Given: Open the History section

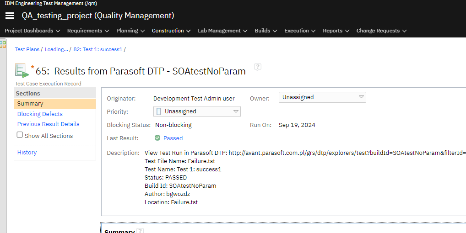Looking at the screenshot, I should tap(27, 153).
